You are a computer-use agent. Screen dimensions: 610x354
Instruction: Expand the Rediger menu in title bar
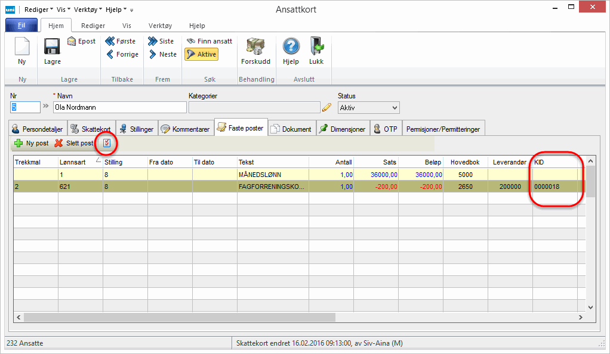coord(38,10)
